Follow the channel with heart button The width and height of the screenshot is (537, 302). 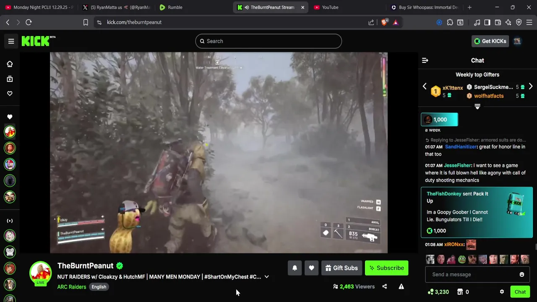tap(311, 268)
